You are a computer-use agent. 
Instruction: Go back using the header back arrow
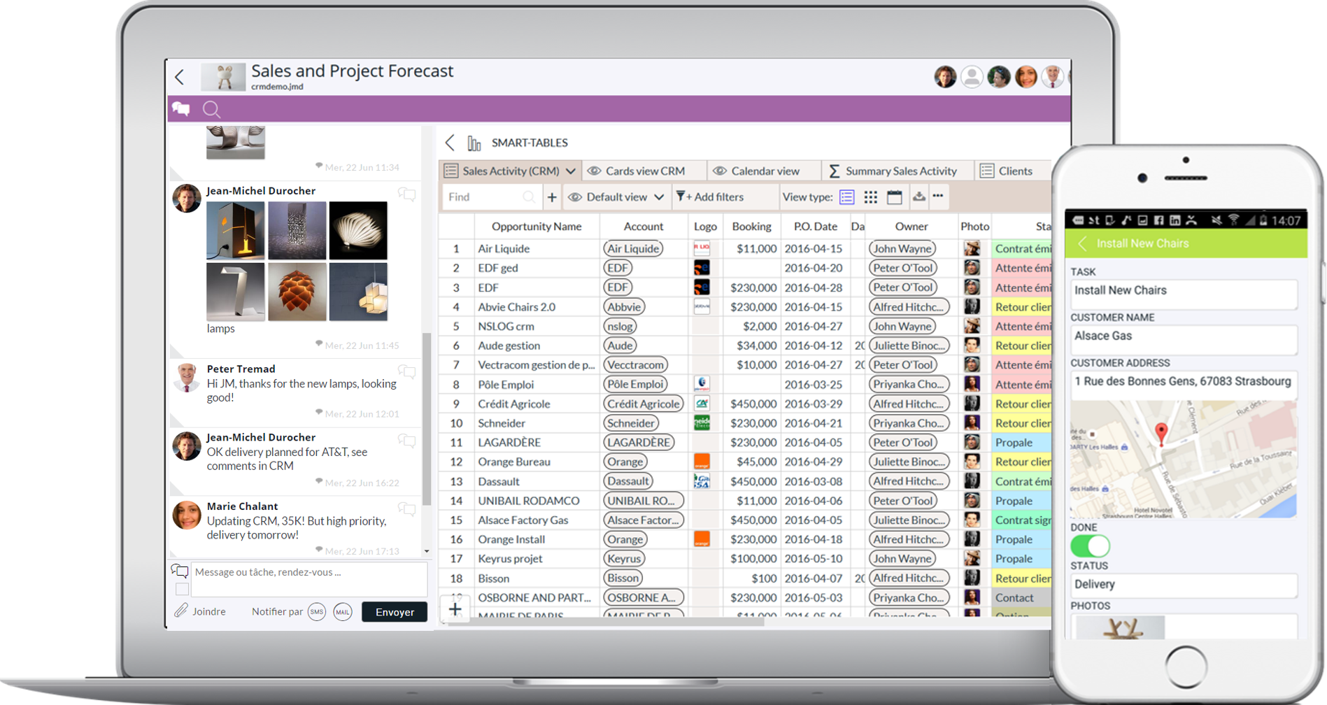[180, 76]
